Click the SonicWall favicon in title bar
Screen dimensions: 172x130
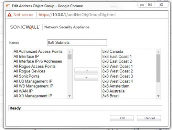[8, 6]
